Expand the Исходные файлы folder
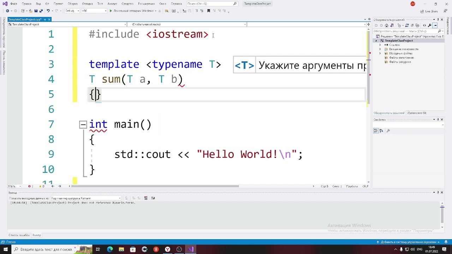The height and width of the screenshot is (254, 452). click(380, 53)
